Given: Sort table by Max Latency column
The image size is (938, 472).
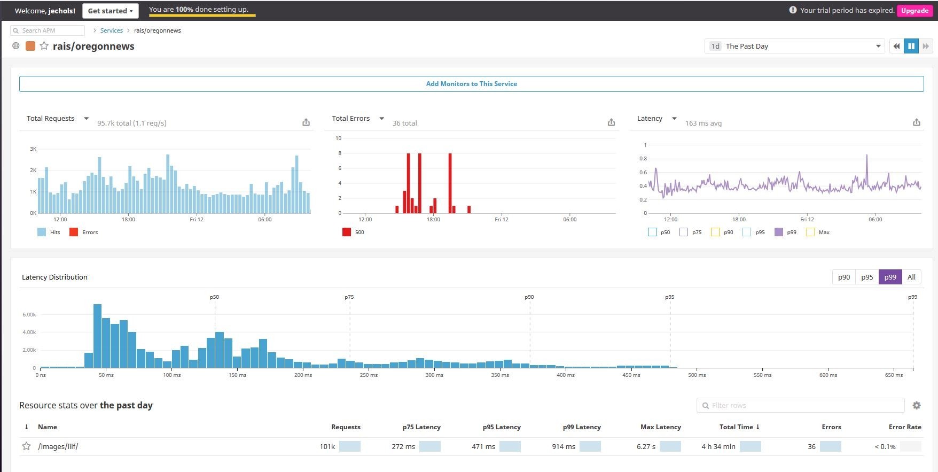Looking at the screenshot, I should click(x=661, y=427).
